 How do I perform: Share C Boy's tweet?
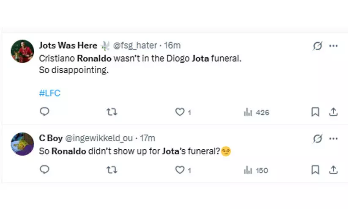coord(333,170)
